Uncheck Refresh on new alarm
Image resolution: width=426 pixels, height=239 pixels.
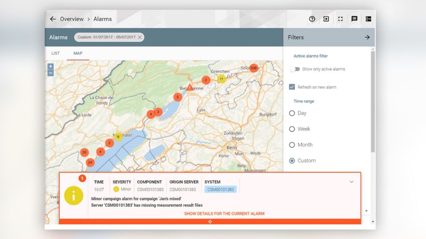pos(291,87)
